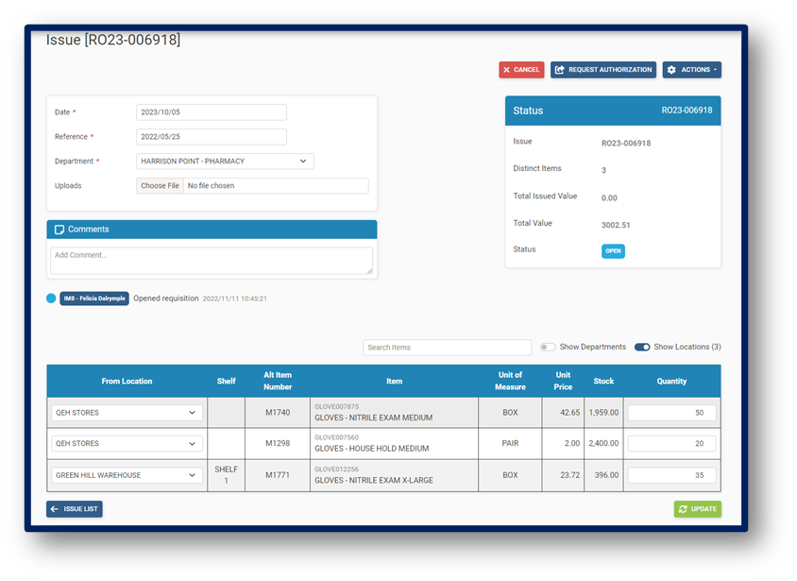Click the Update button
797x581 pixels.
pyautogui.click(x=698, y=509)
